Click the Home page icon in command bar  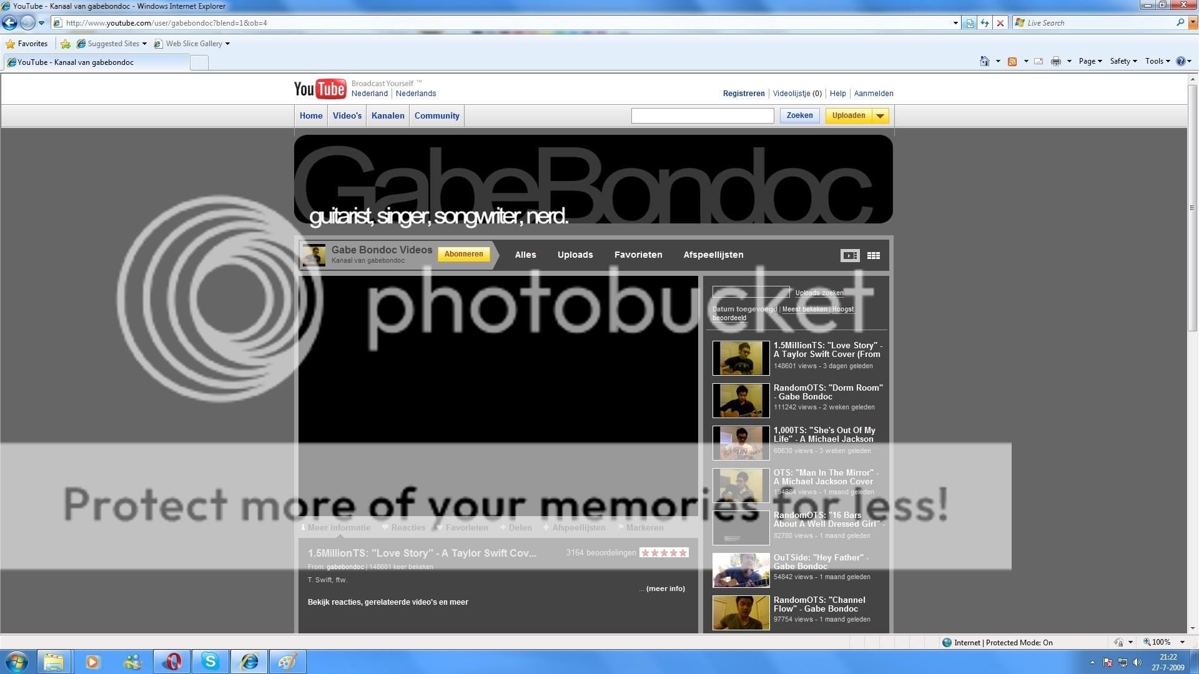tap(985, 61)
